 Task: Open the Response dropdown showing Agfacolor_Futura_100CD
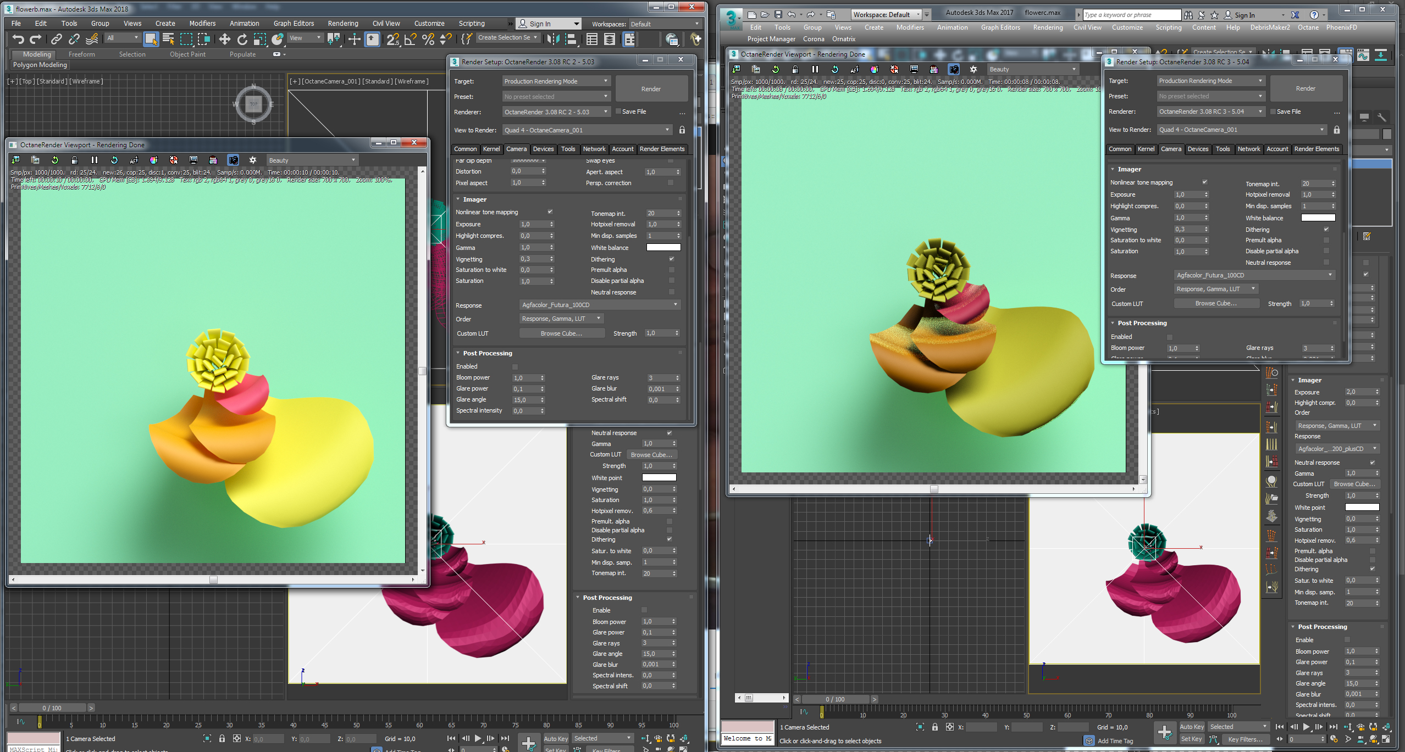599,305
